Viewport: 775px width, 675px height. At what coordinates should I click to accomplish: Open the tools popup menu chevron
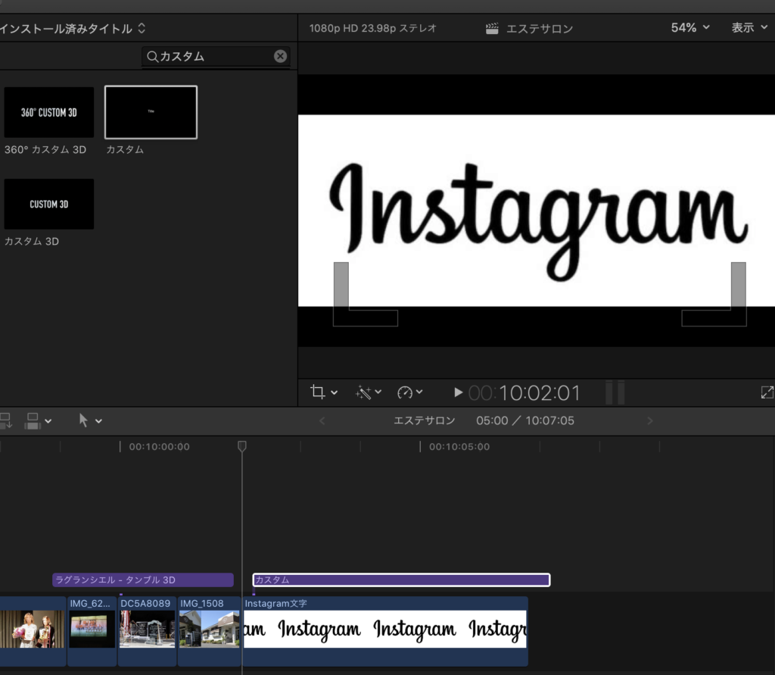98,421
